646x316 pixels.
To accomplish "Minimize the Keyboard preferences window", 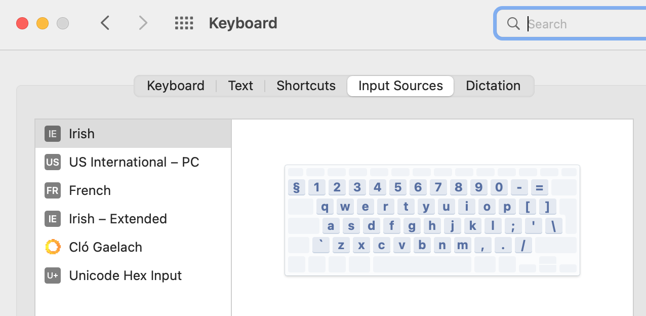I will tap(43, 23).
